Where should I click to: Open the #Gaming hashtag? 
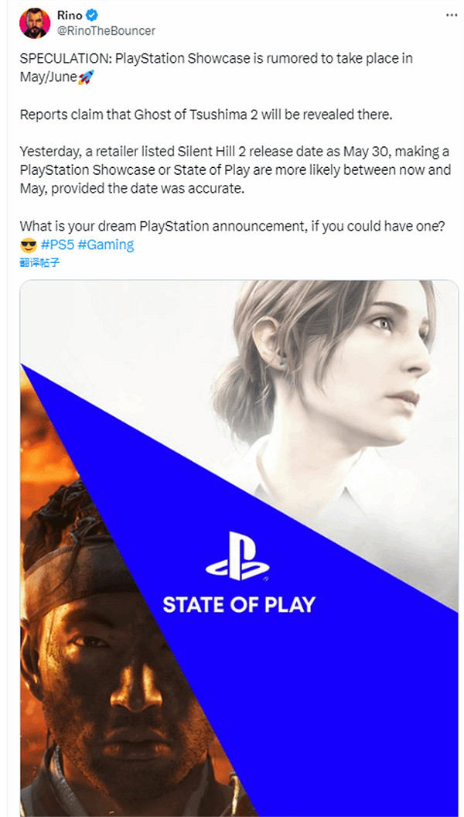tap(106, 245)
